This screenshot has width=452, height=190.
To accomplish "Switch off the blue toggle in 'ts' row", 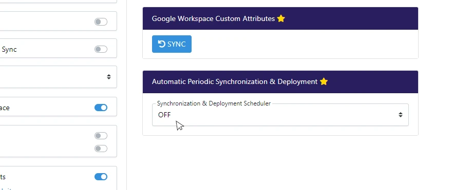I will click(x=101, y=177).
